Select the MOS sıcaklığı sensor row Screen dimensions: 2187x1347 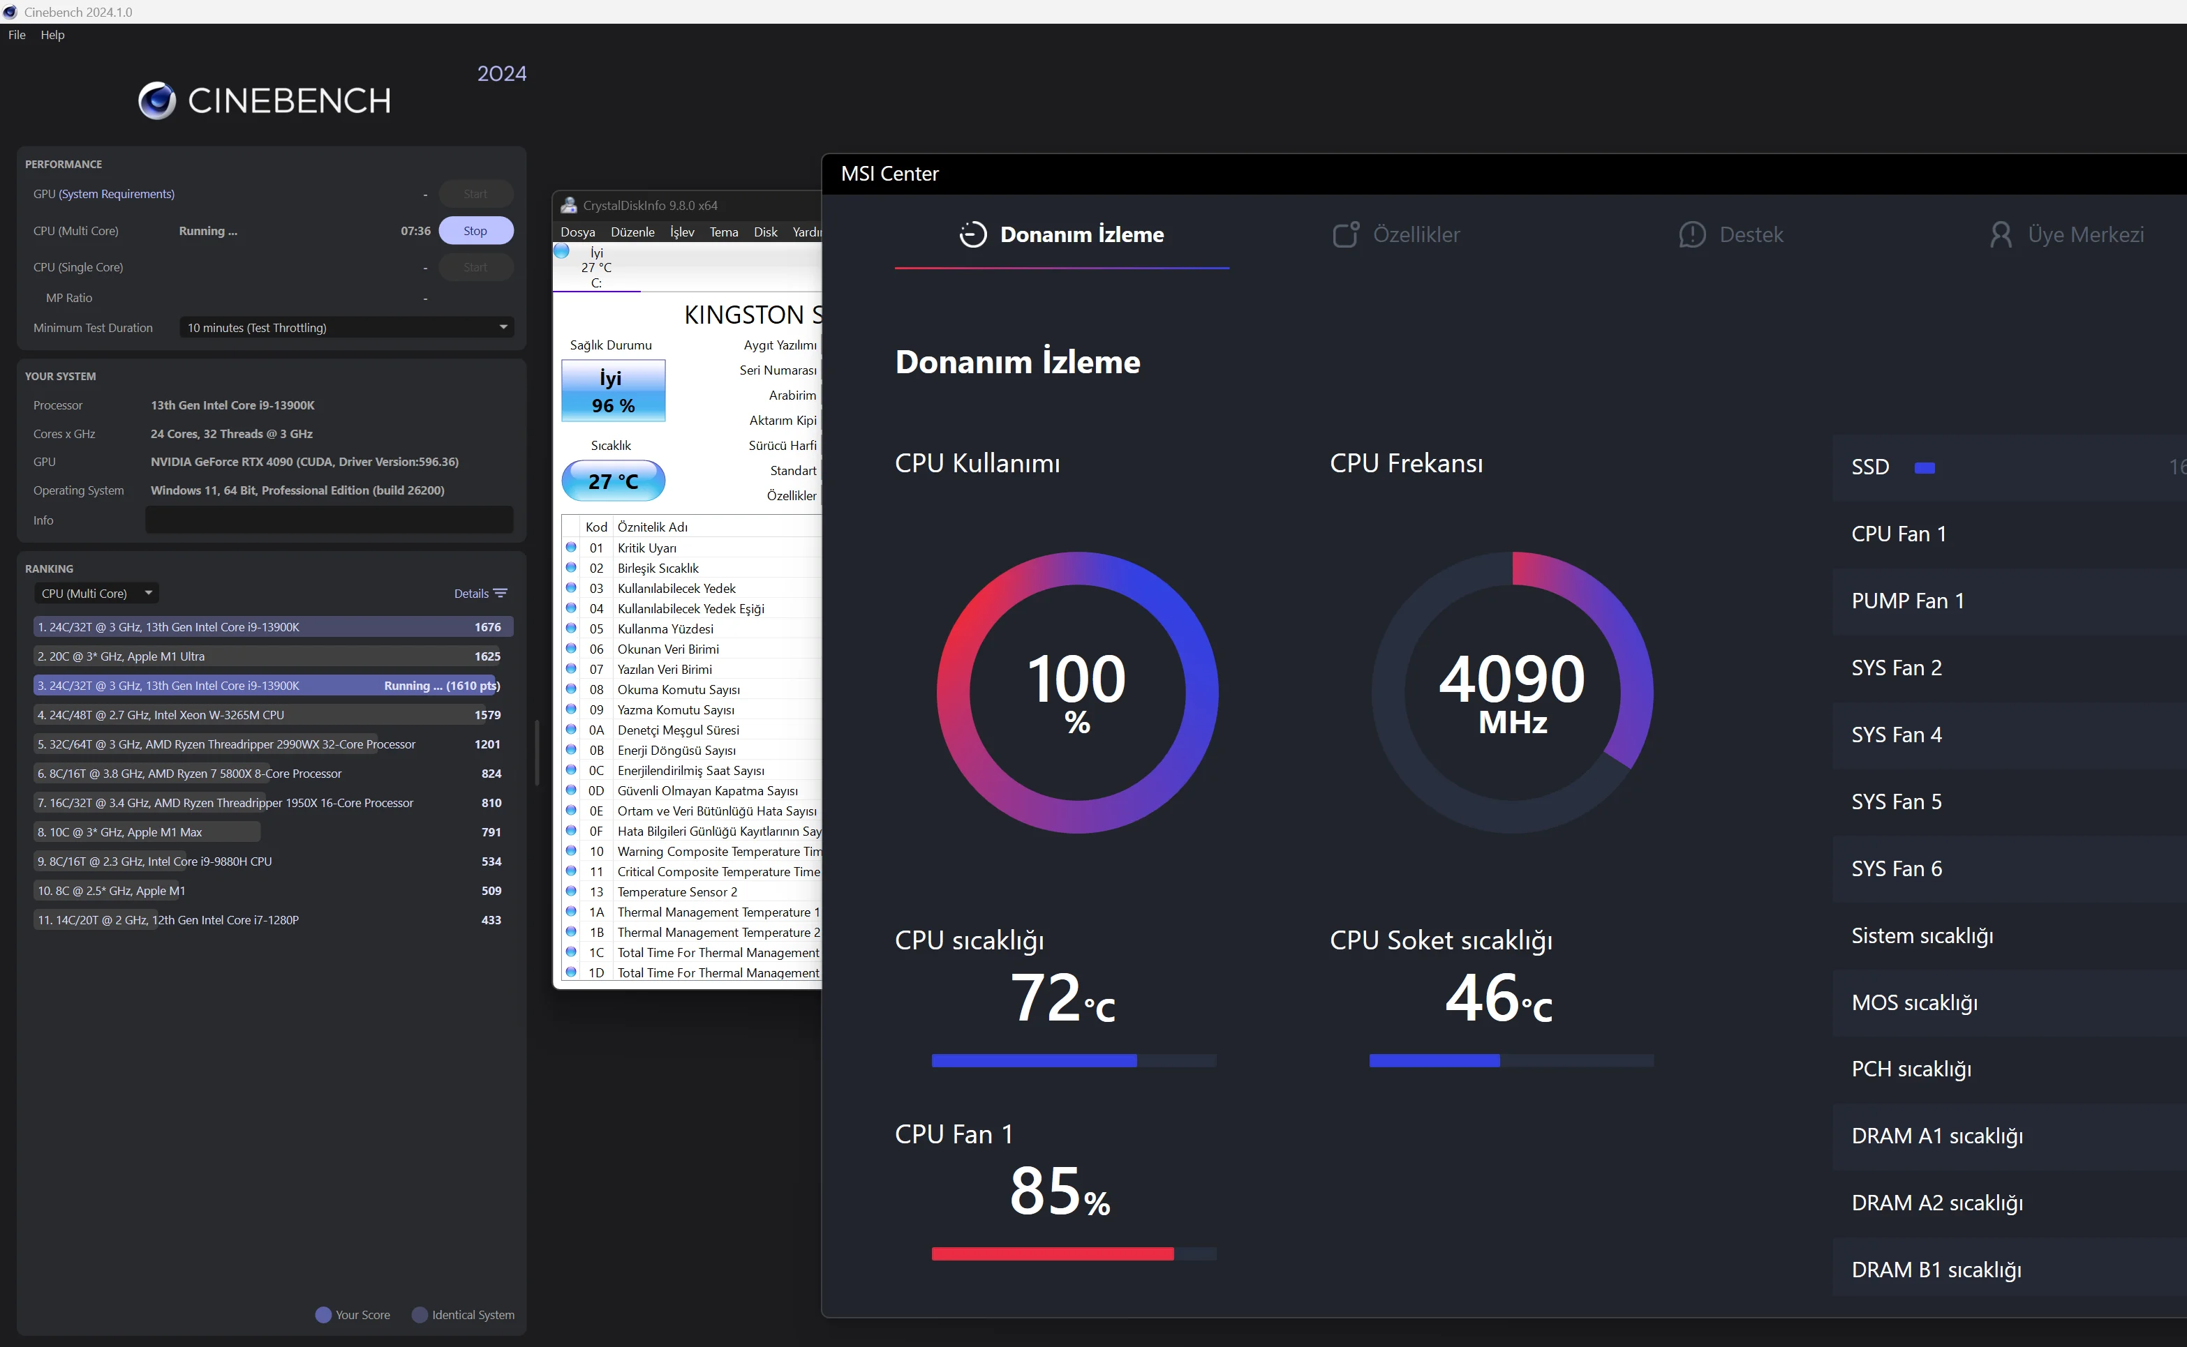coord(2010,1003)
